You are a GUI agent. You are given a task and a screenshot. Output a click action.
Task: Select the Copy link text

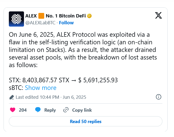tap(82, 110)
